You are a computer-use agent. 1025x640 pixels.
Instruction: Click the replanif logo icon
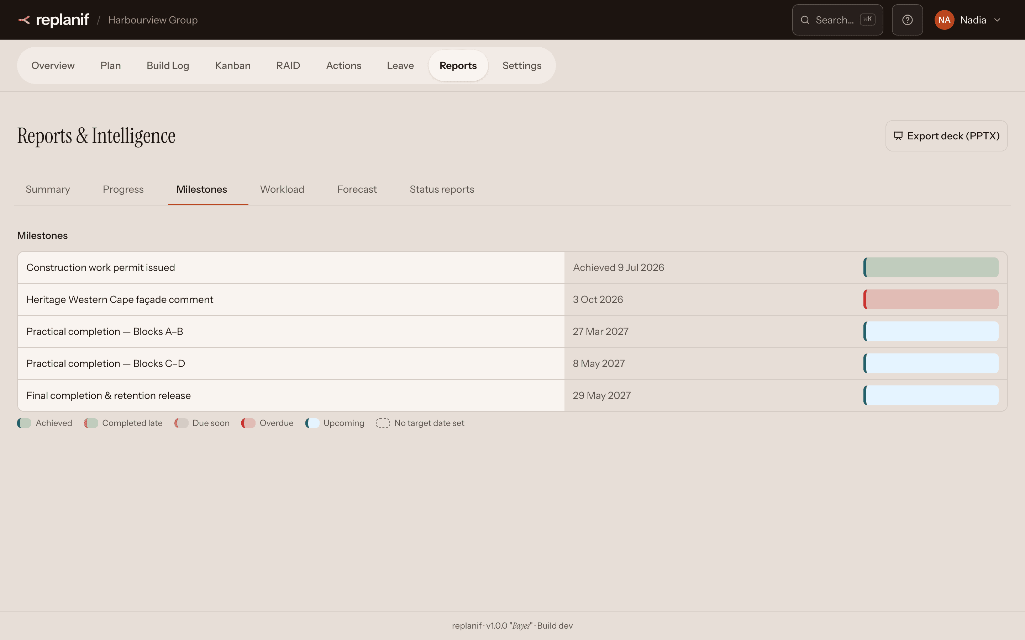coord(24,20)
